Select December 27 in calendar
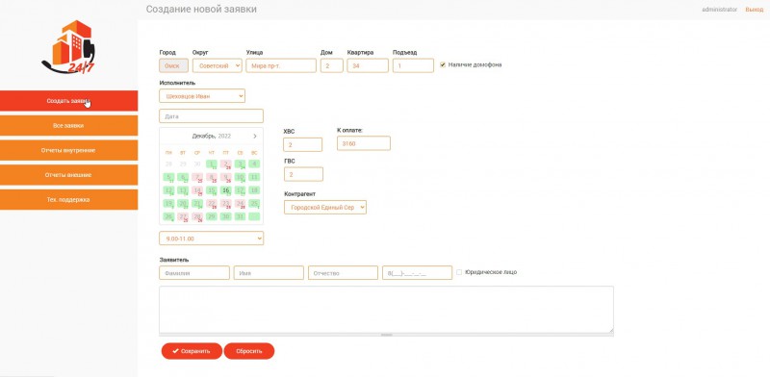The image size is (770, 377). click(183, 216)
